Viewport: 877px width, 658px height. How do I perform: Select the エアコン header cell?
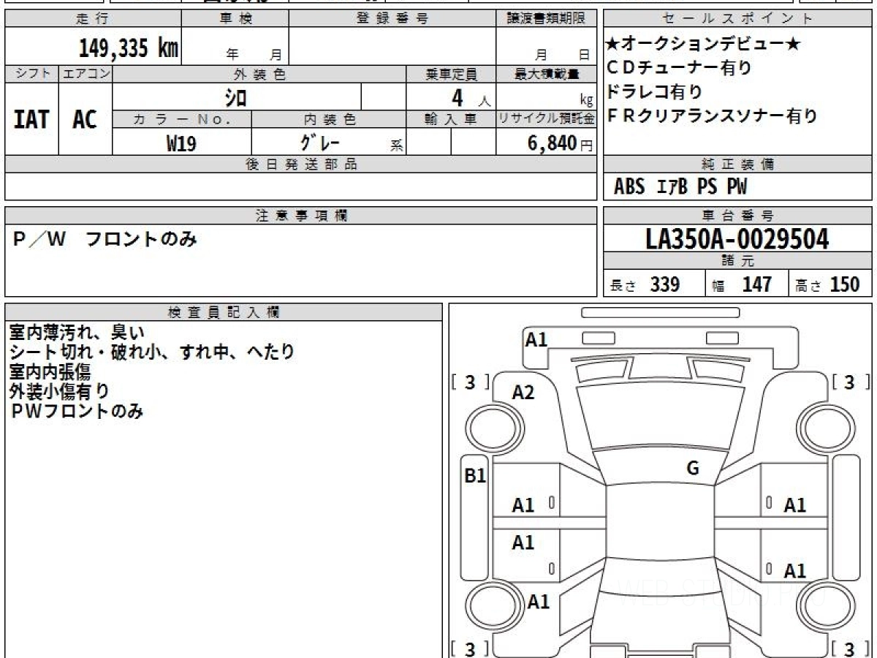point(86,74)
